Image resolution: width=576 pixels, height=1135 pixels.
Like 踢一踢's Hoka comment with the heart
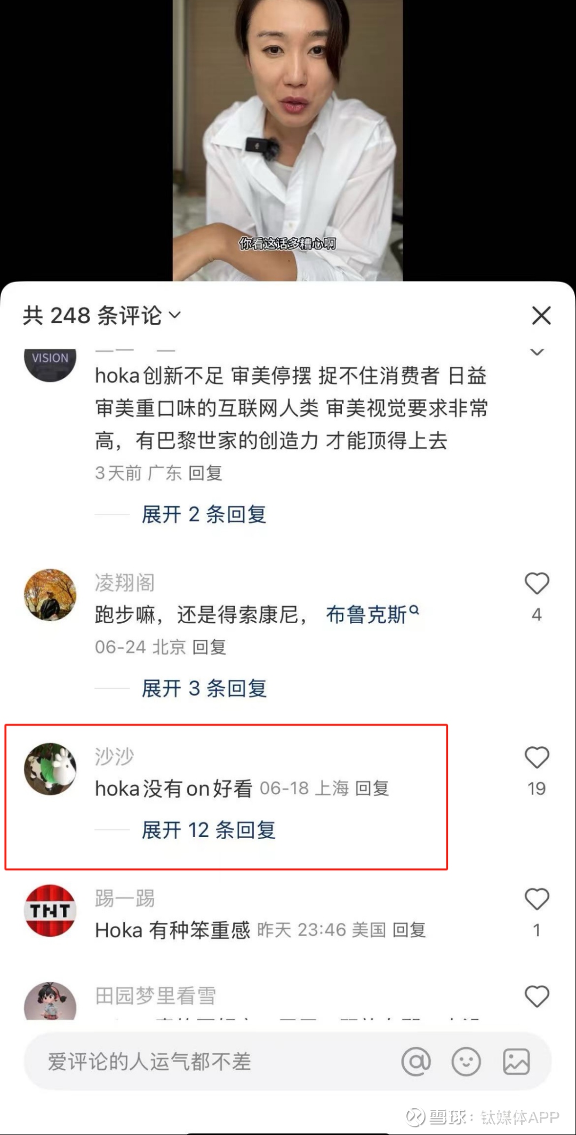pyautogui.click(x=537, y=899)
